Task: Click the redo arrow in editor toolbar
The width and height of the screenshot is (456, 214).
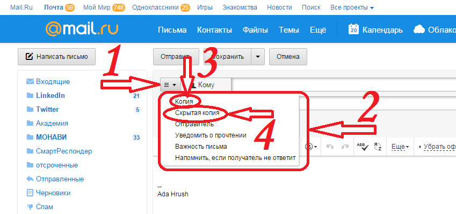Action: point(345,147)
